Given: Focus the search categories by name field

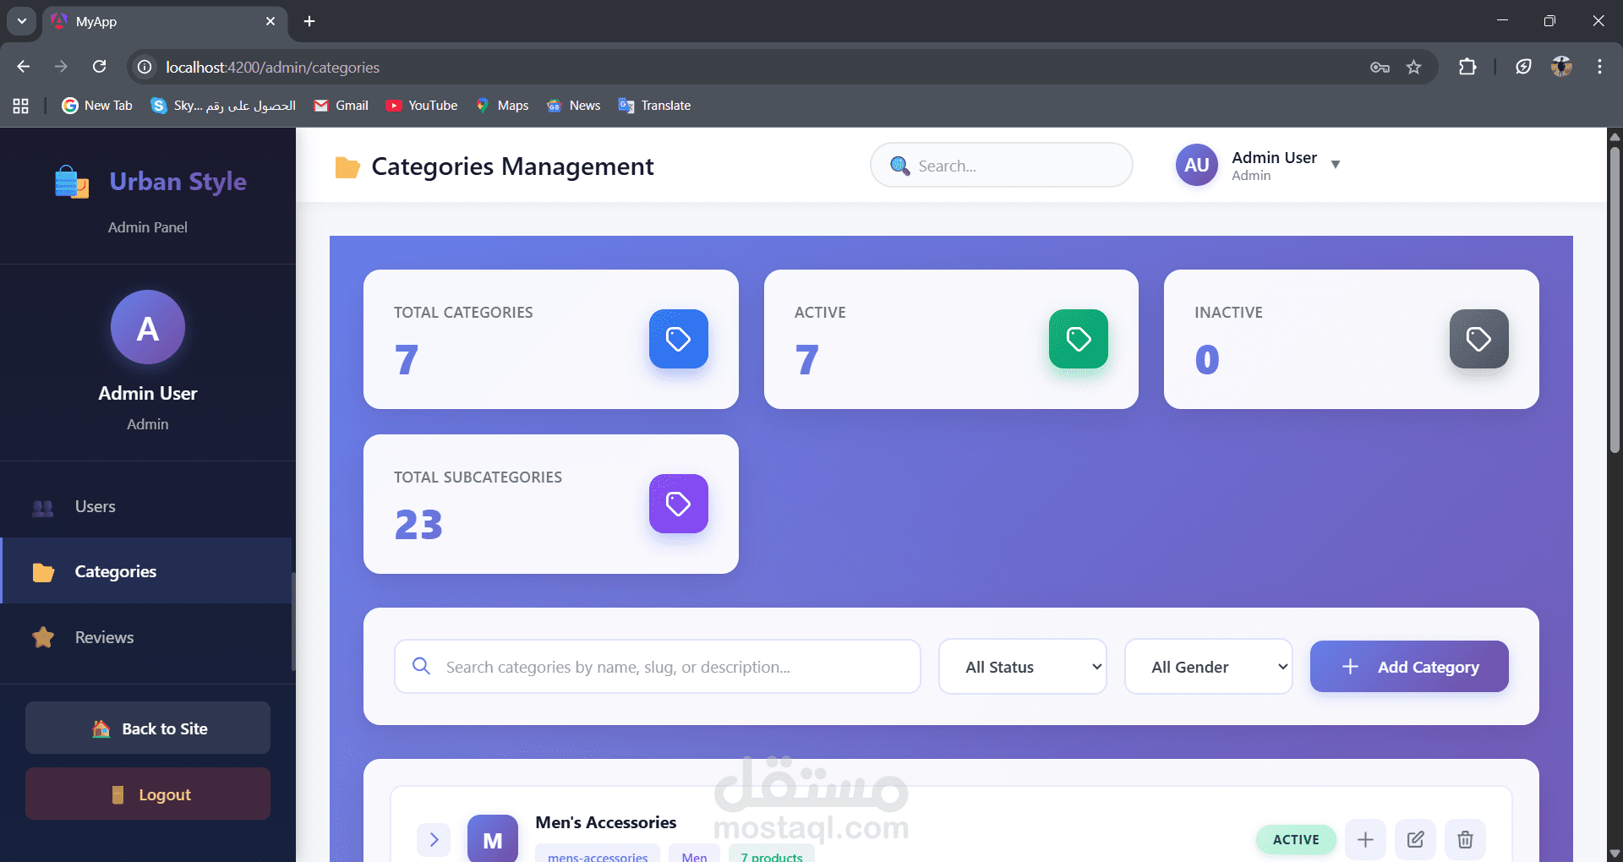Looking at the screenshot, I should pos(658,667).
